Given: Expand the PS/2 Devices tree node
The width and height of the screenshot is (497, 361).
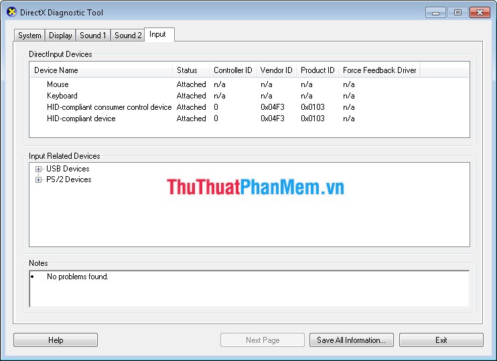Looking at the screenshot, I should [x=38, y=179].
